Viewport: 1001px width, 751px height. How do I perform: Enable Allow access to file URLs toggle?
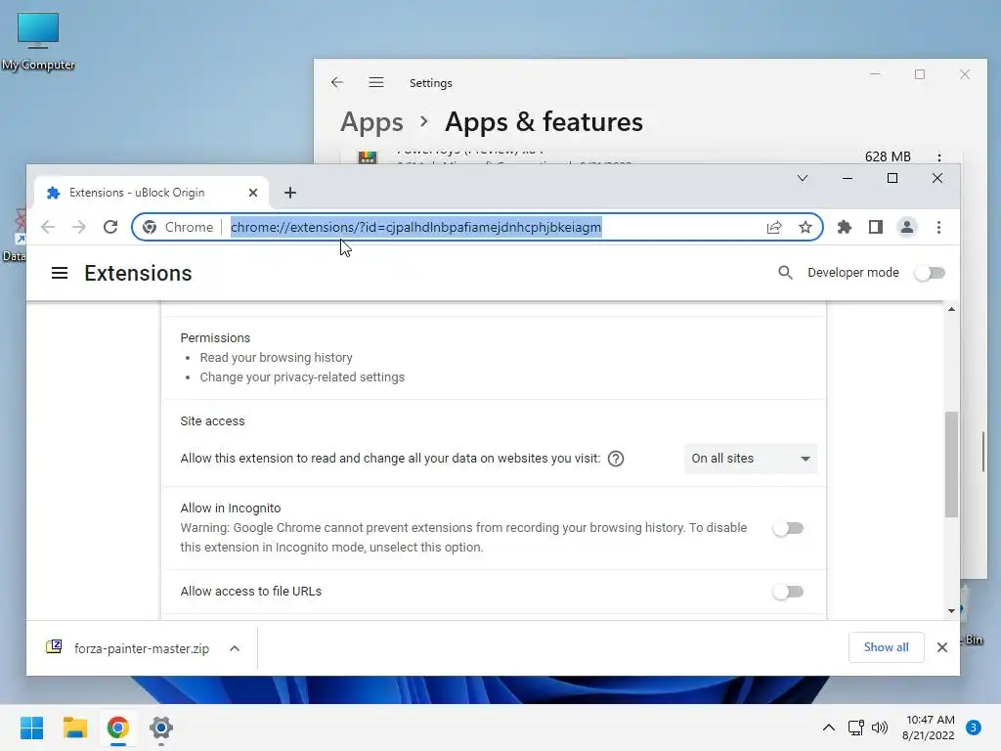pyautogui.click(x=788, y=592)
